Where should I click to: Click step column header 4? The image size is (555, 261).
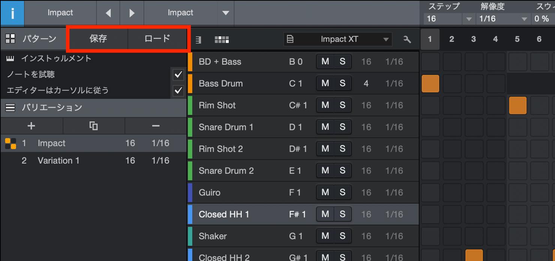pyautogui.click(x=495, y=39)
